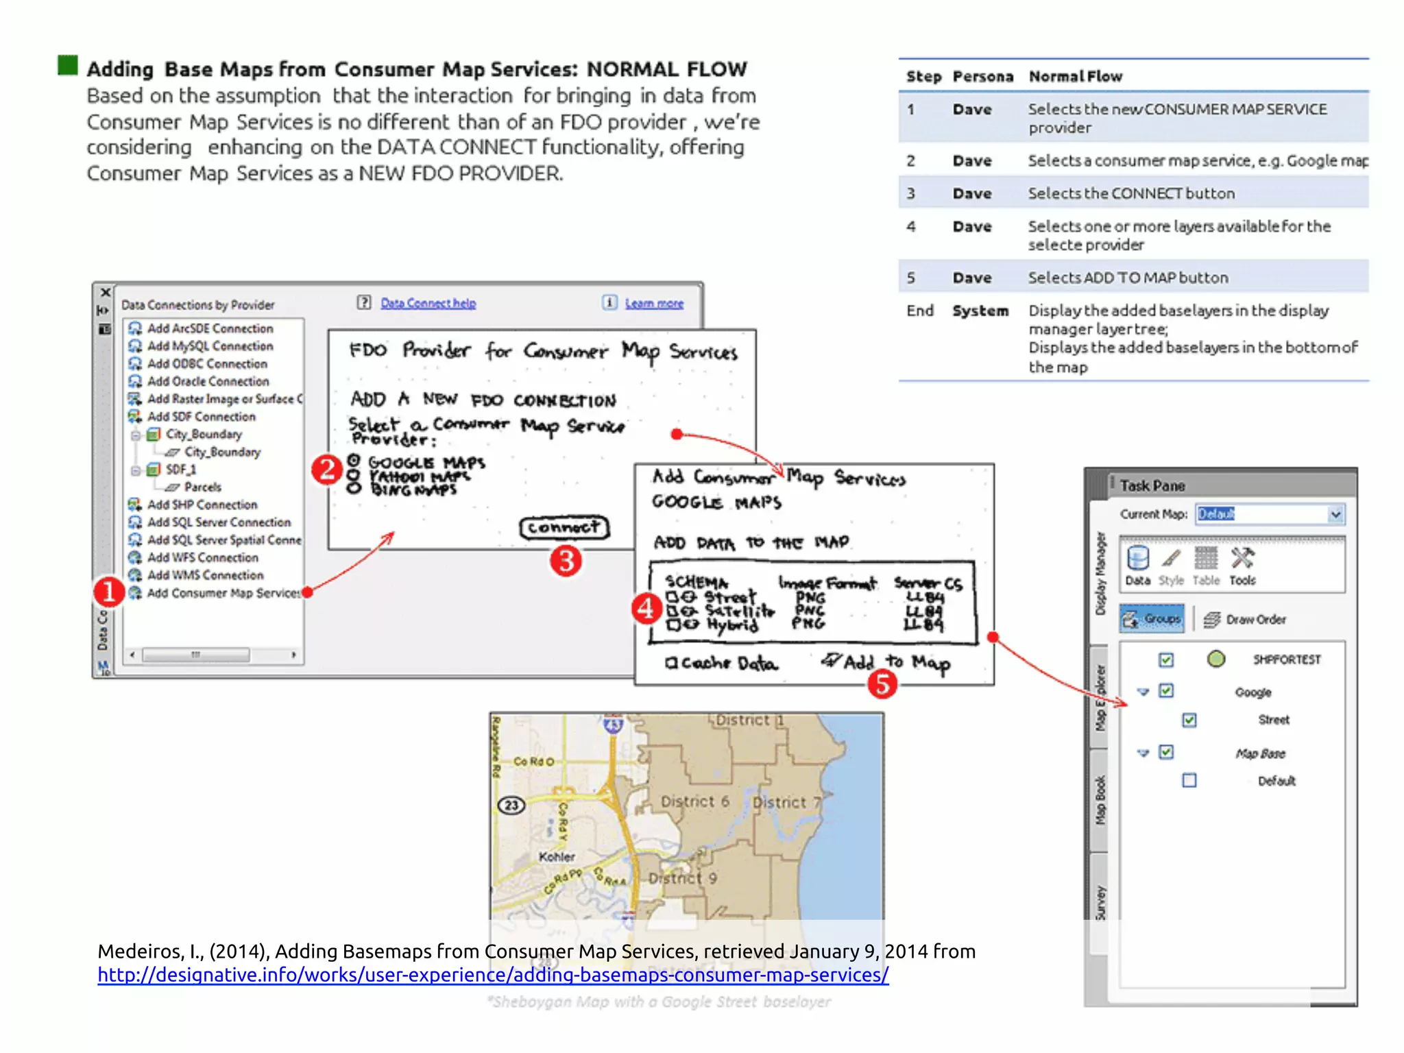Click the provider list horizontal scrollbar
Screen dimensions: 1404x1053
tap(196, 655)
